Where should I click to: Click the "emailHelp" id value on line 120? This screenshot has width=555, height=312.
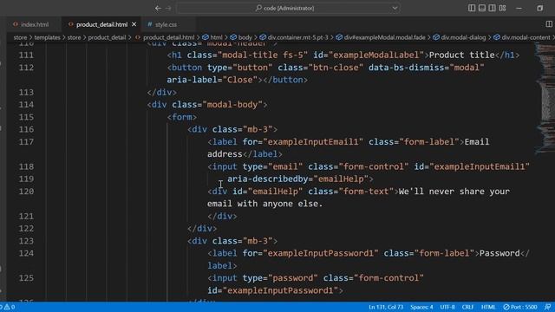pos(275,192)
